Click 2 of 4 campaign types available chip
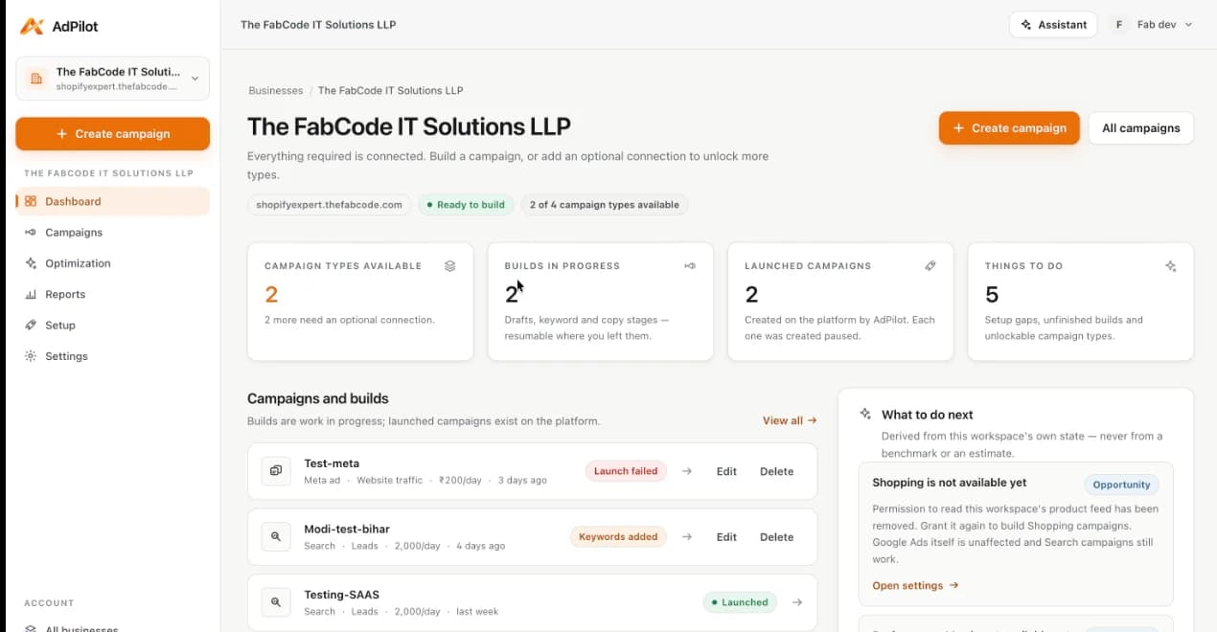 605,205
